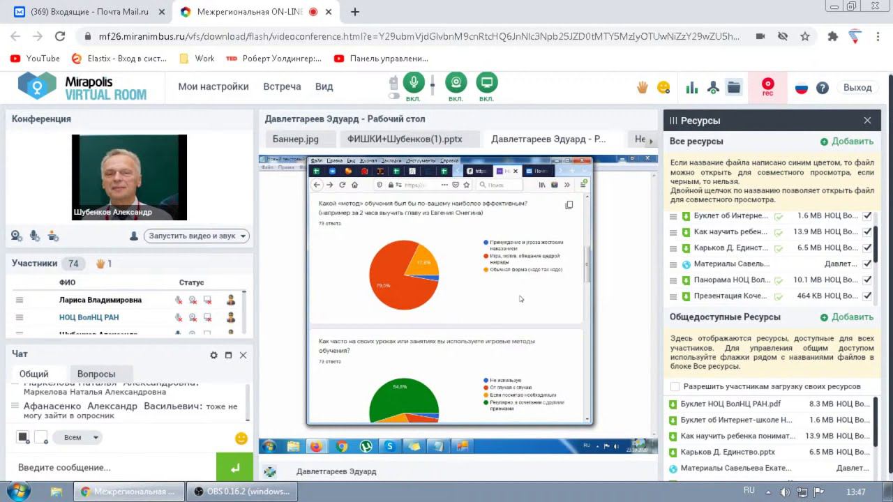The height and width of the screenshot is (502, 893).
Task: Open help with the question mark icon
Action: 823,88
